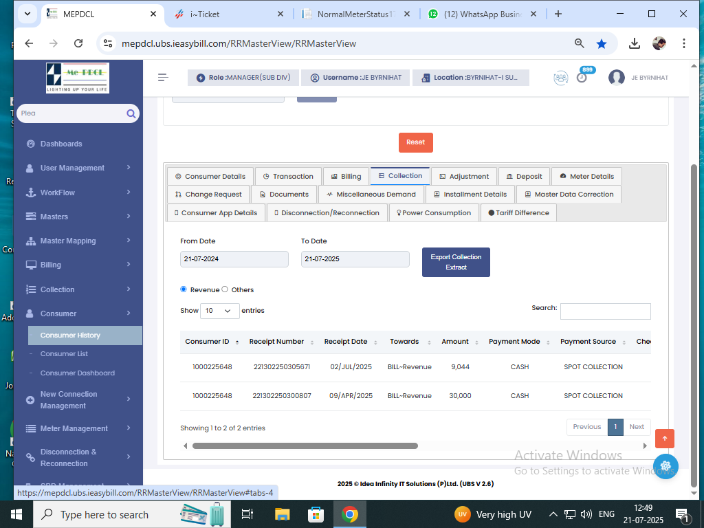Open the Billing record tab
Image resolution: width=704 pixels, height=528 pixels.
point(346,176)
